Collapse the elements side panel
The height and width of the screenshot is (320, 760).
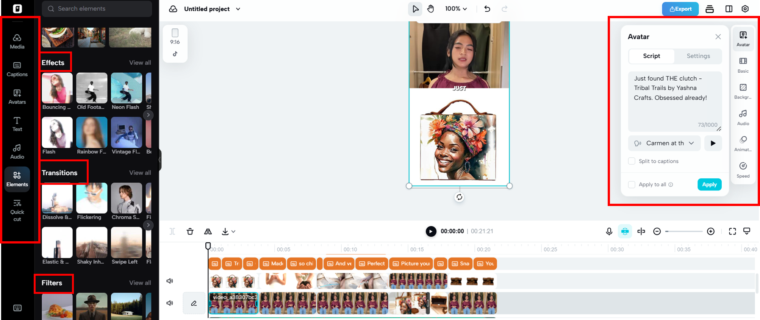(x=160, y=160)
